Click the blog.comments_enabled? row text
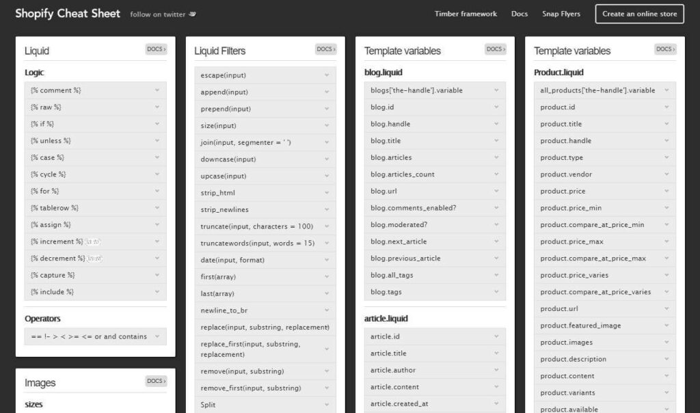Viewport: 700px width, 413px height. pyautogui.click(x=414, y=208)
